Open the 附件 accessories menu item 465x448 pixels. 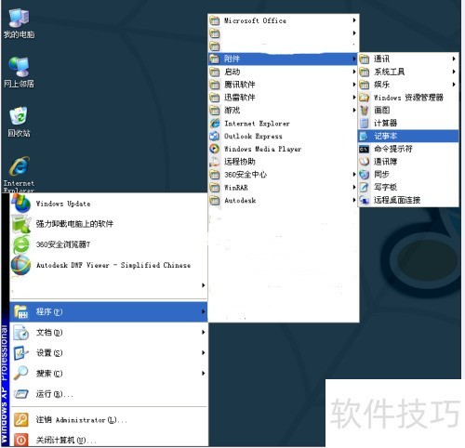click(x=283, y=59)
